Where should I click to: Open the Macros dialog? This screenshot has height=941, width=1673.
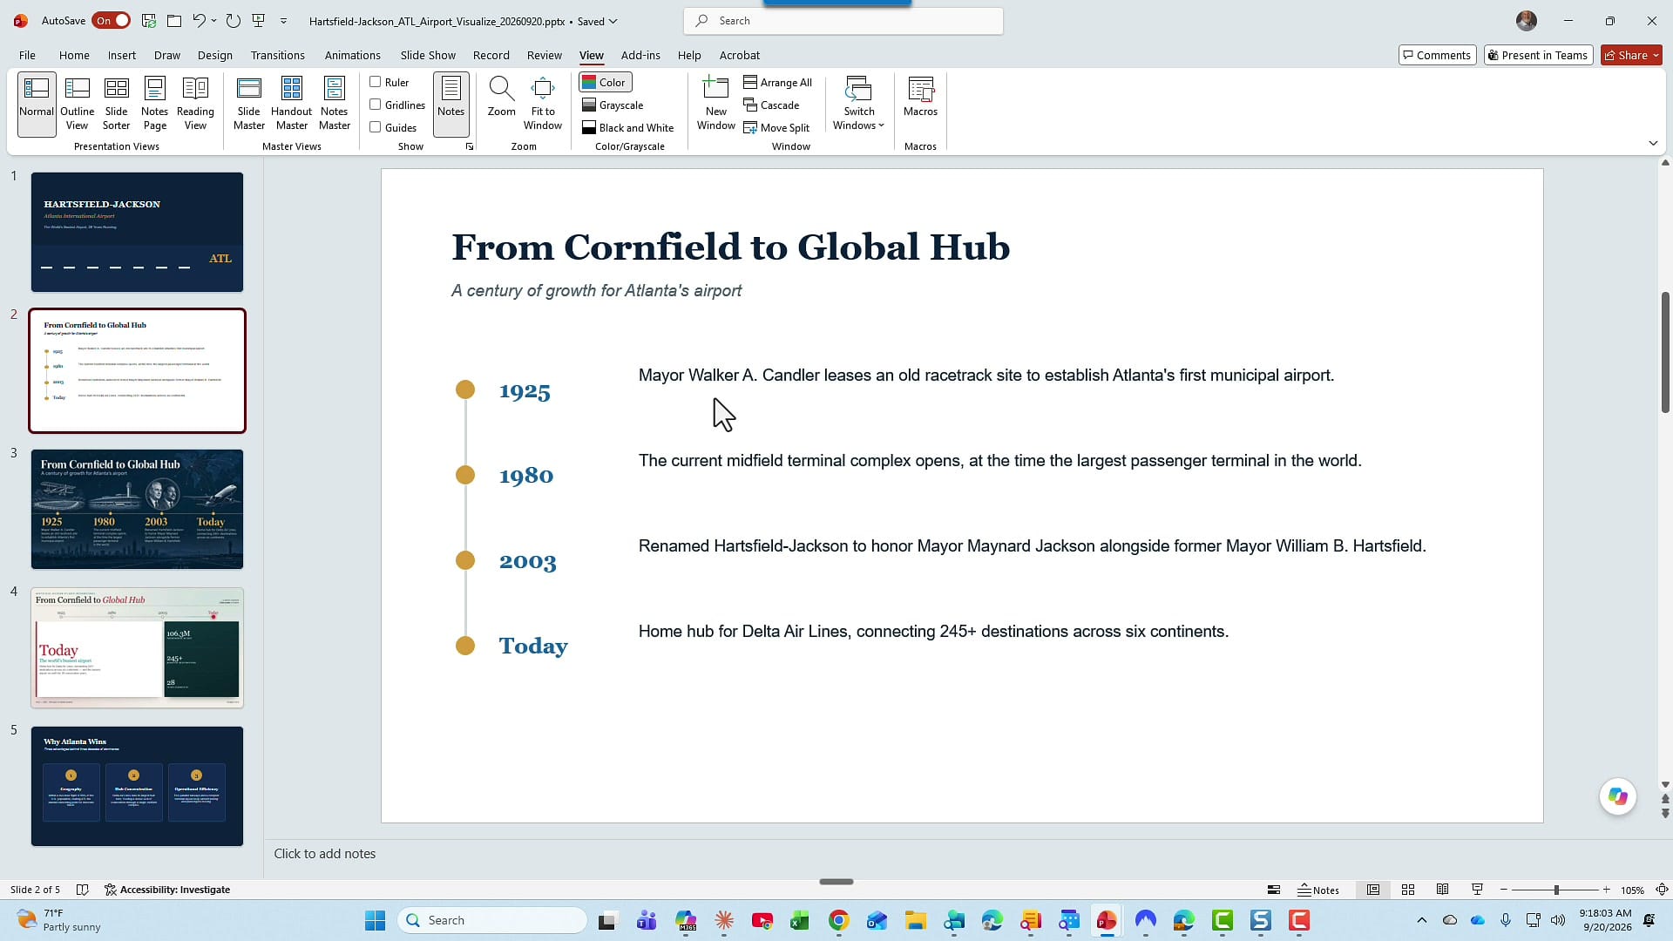pyautogui.click(x=920, y=97)
